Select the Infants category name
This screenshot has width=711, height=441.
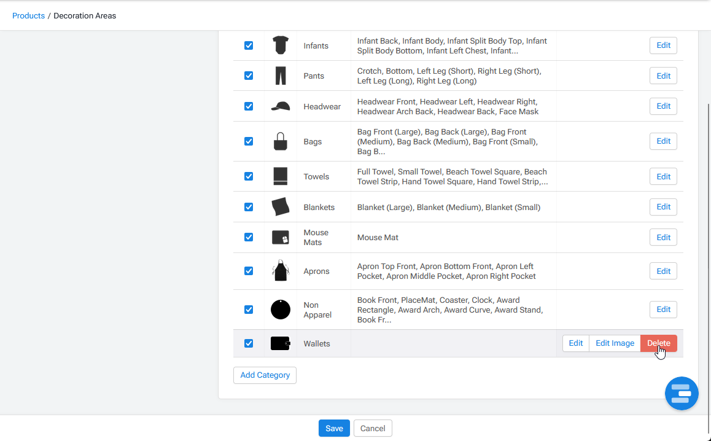(x=316, y=46)
